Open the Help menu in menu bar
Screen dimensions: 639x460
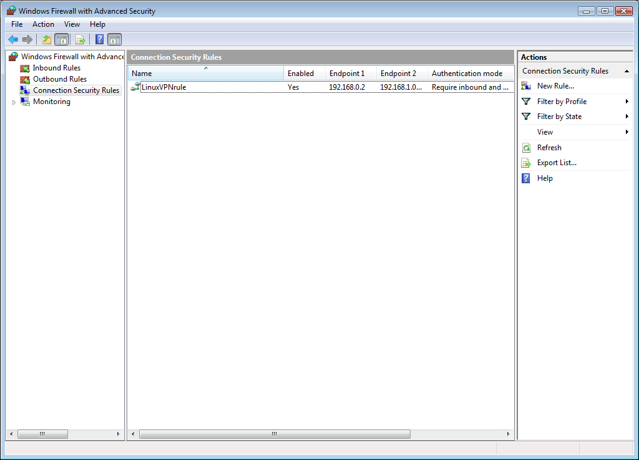click(97, 24)
